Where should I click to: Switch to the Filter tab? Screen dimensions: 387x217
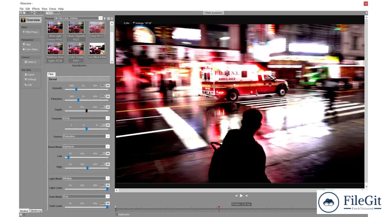pyautogui.click(x=51, y=74)
